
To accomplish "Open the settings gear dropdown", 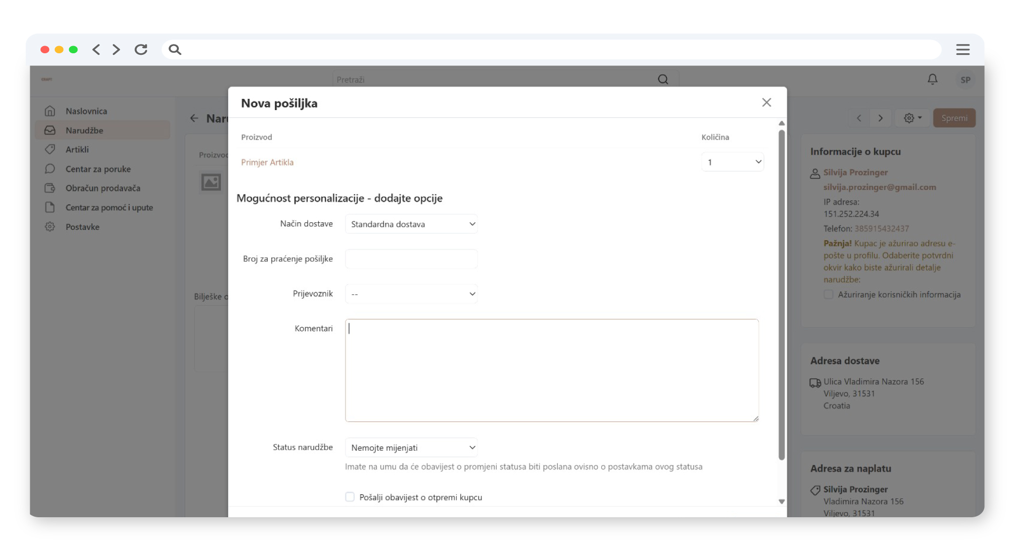I will (912, 118).
